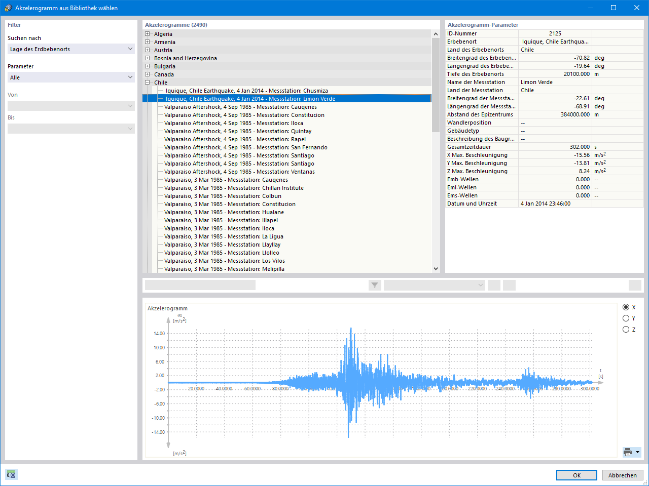Expand the Armenia tree node
Viewport: 649px width, 486px height.
click(x=148, y=42)
